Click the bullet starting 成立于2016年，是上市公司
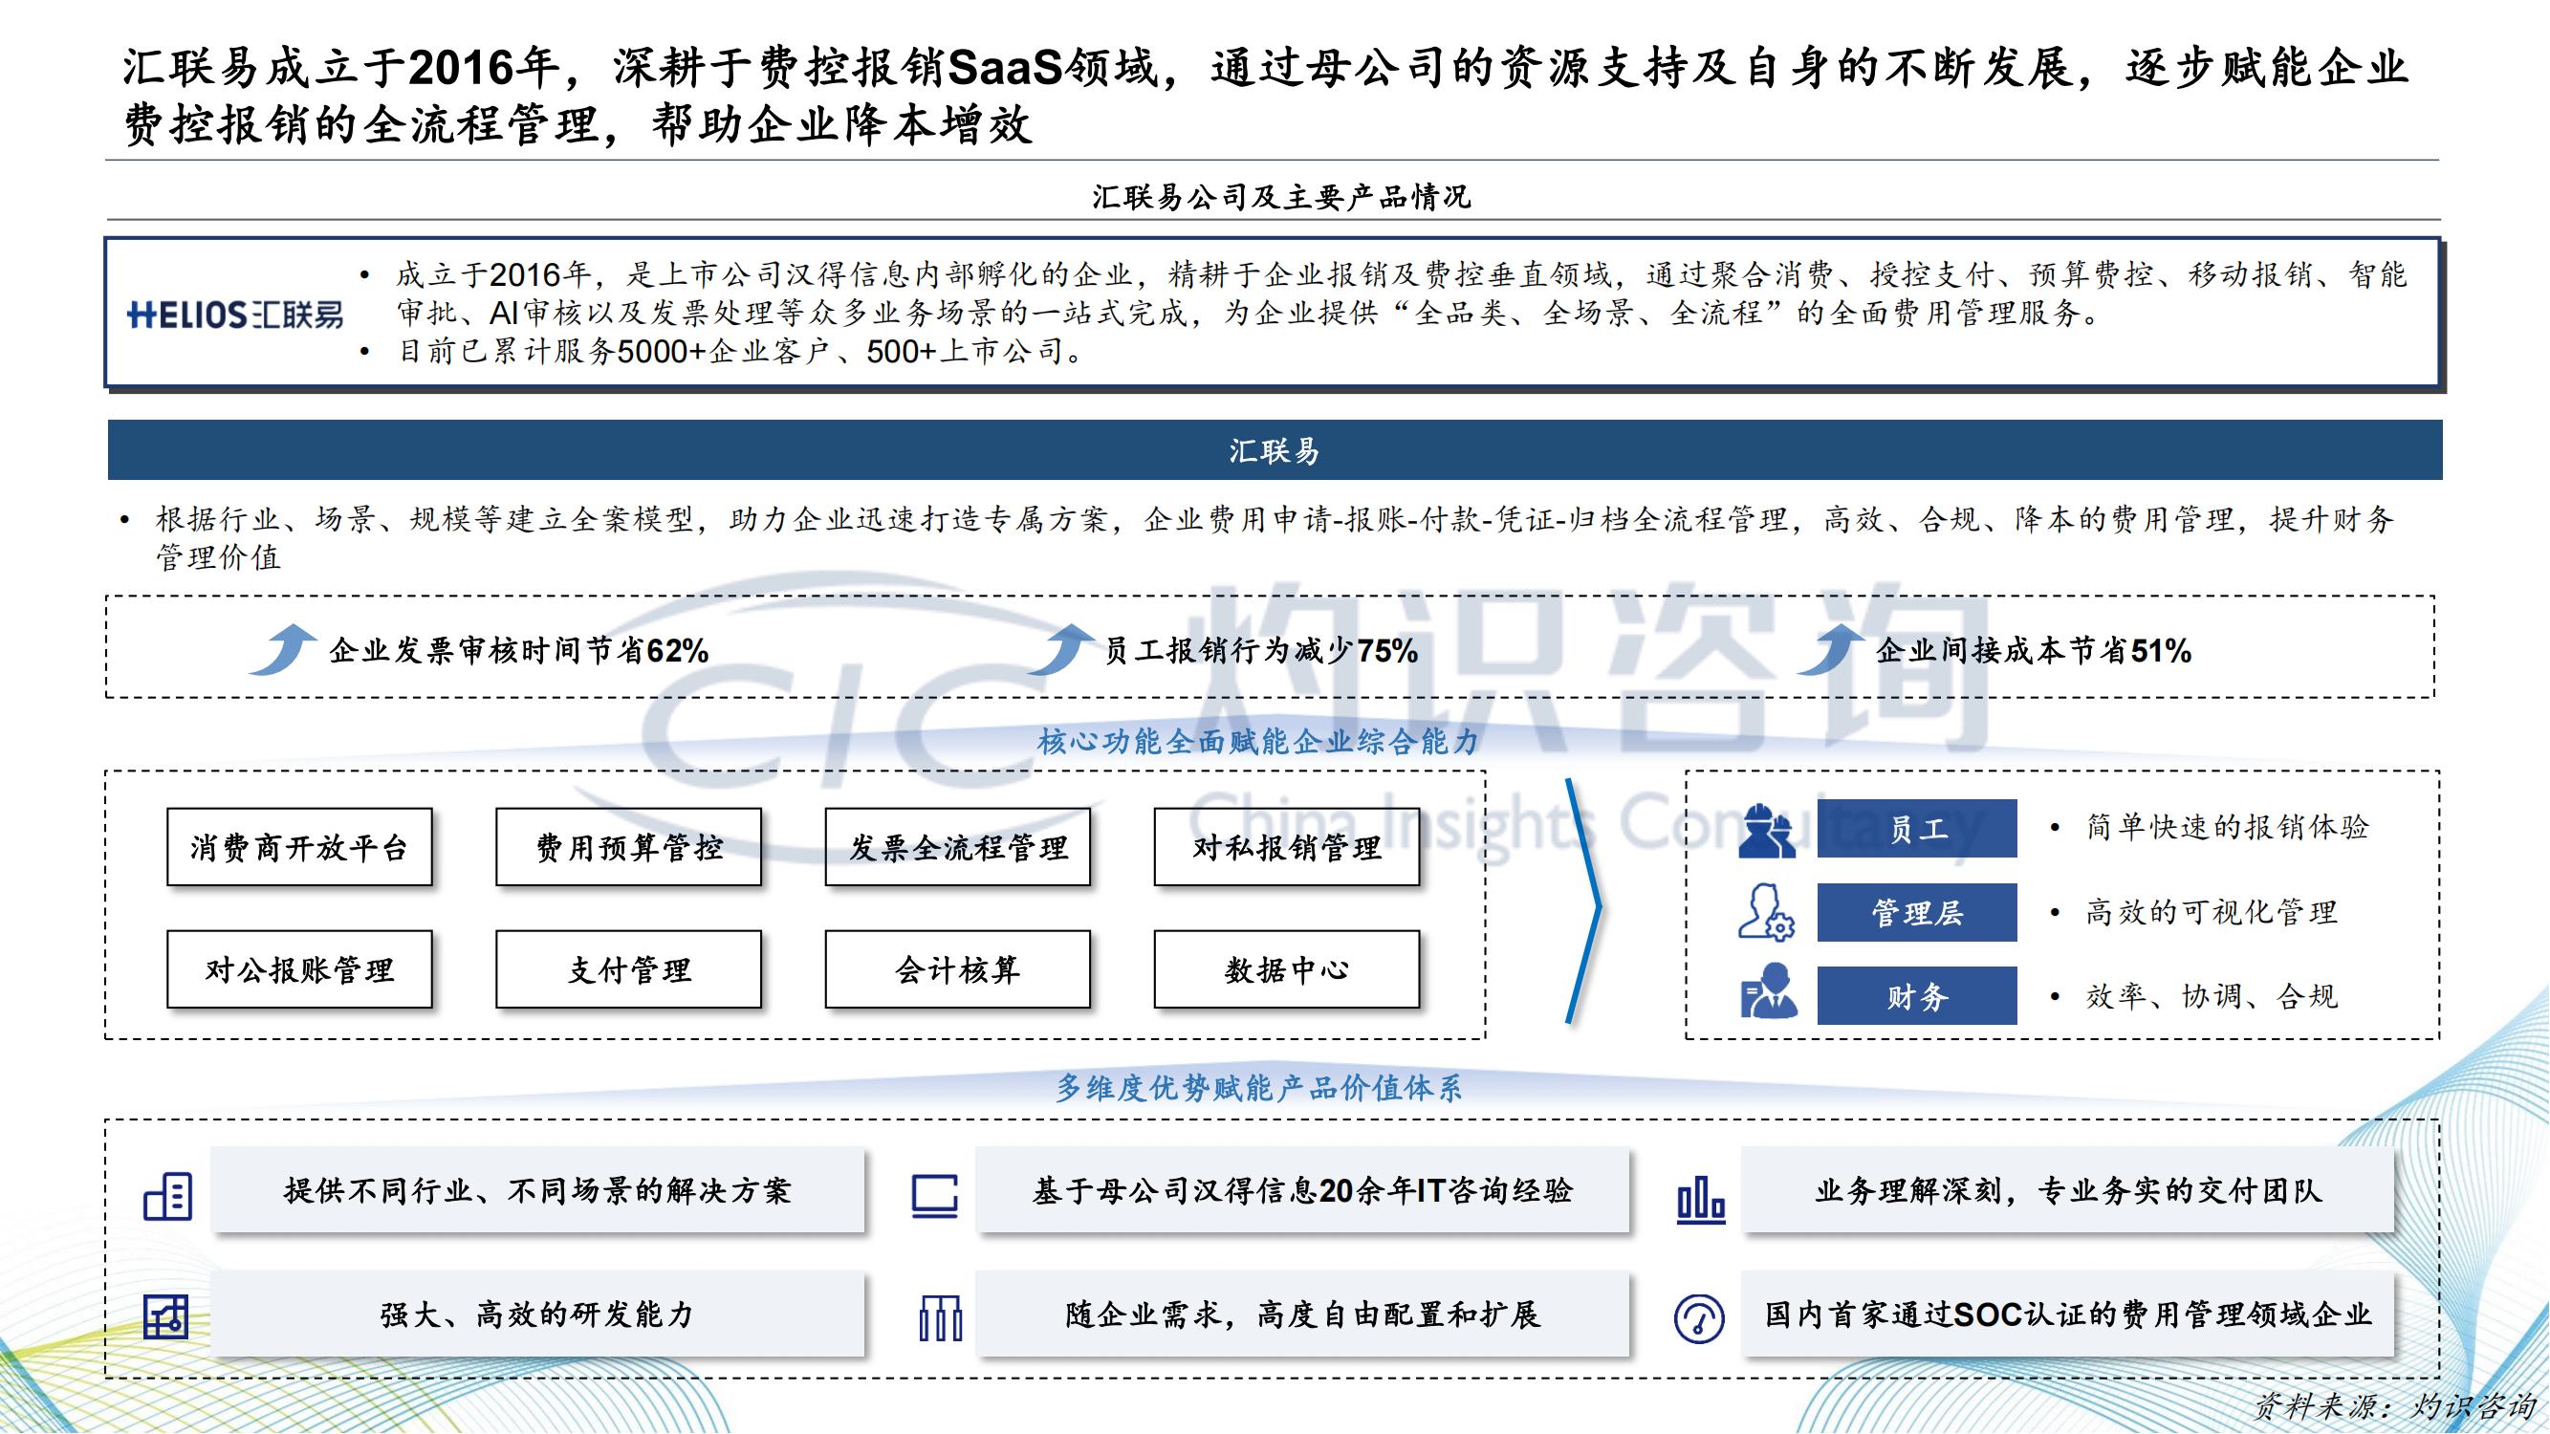This screenshot has height=1434, width=2550. pyautogui.click(x=1401, y=293)
